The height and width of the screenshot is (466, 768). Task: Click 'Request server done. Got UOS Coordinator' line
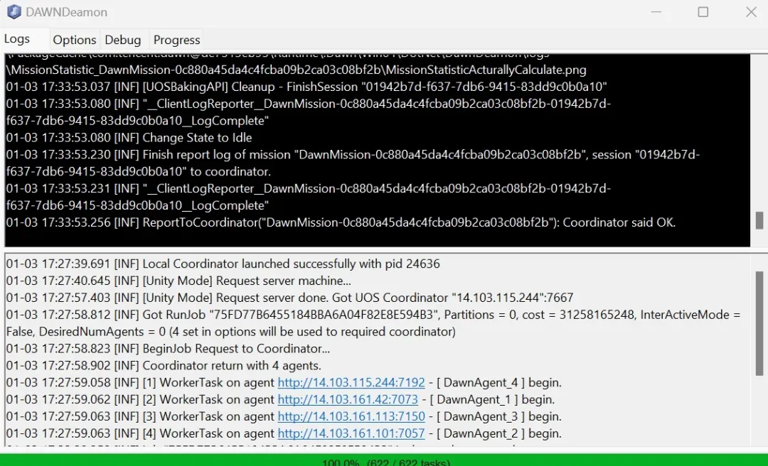point(289,298)
